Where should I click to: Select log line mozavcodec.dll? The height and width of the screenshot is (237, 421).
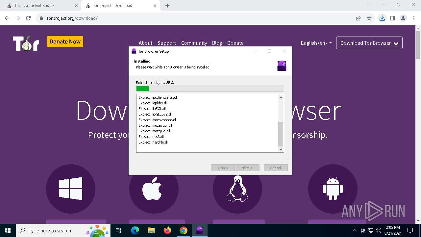(158, 120)
